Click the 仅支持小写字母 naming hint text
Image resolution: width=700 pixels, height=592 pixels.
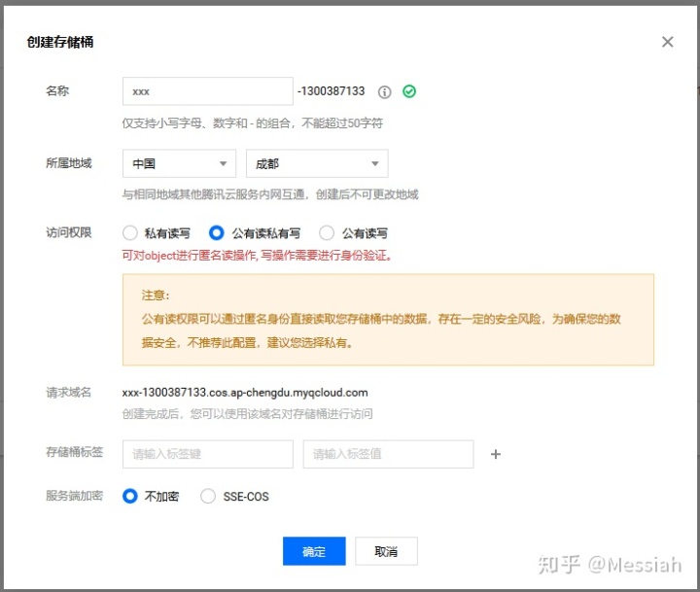[252, 122]
